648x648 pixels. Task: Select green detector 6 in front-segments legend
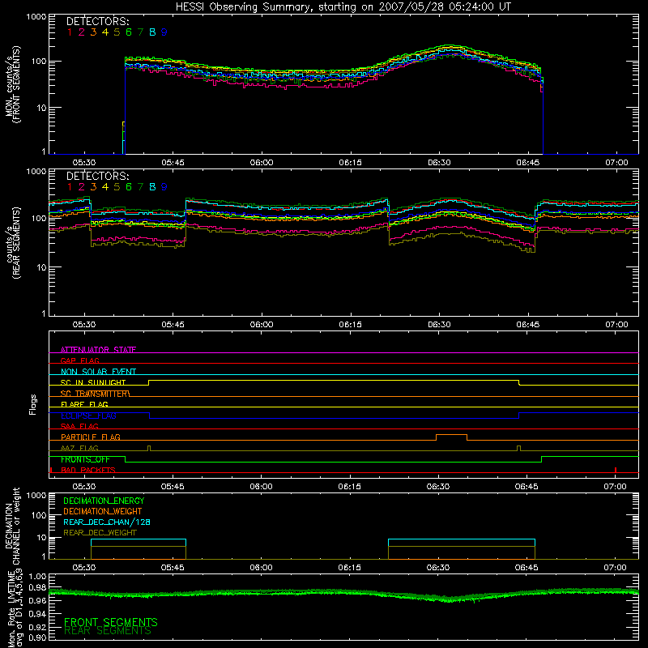click(x=129, y=32)
